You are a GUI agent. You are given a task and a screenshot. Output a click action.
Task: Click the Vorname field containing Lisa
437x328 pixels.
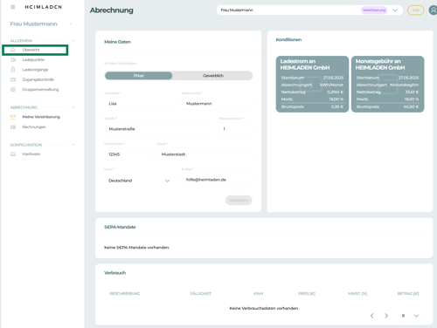[140, 104]
